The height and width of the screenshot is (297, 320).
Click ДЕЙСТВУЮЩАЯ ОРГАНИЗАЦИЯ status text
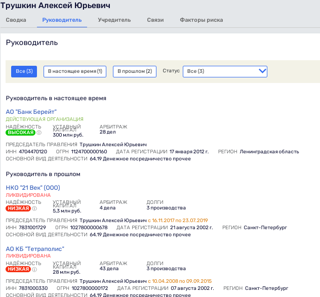[45, 119]
